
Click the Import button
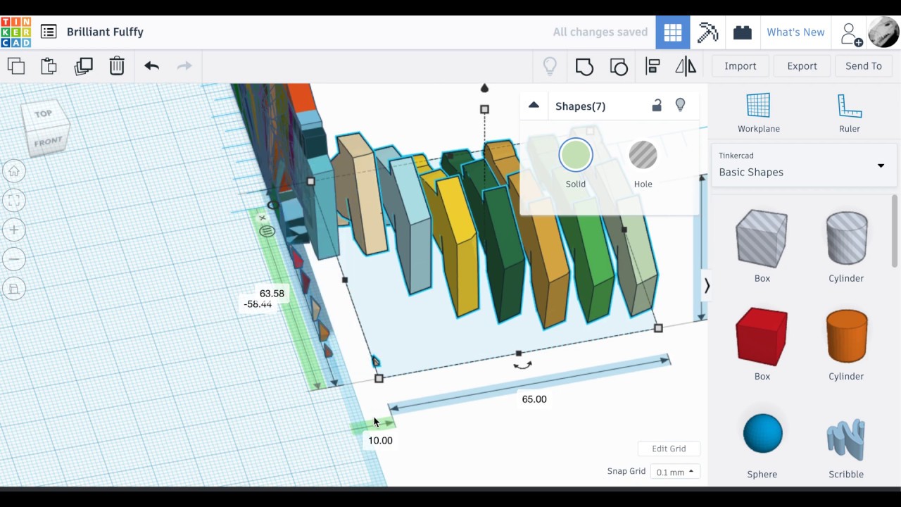click(741, 66)
